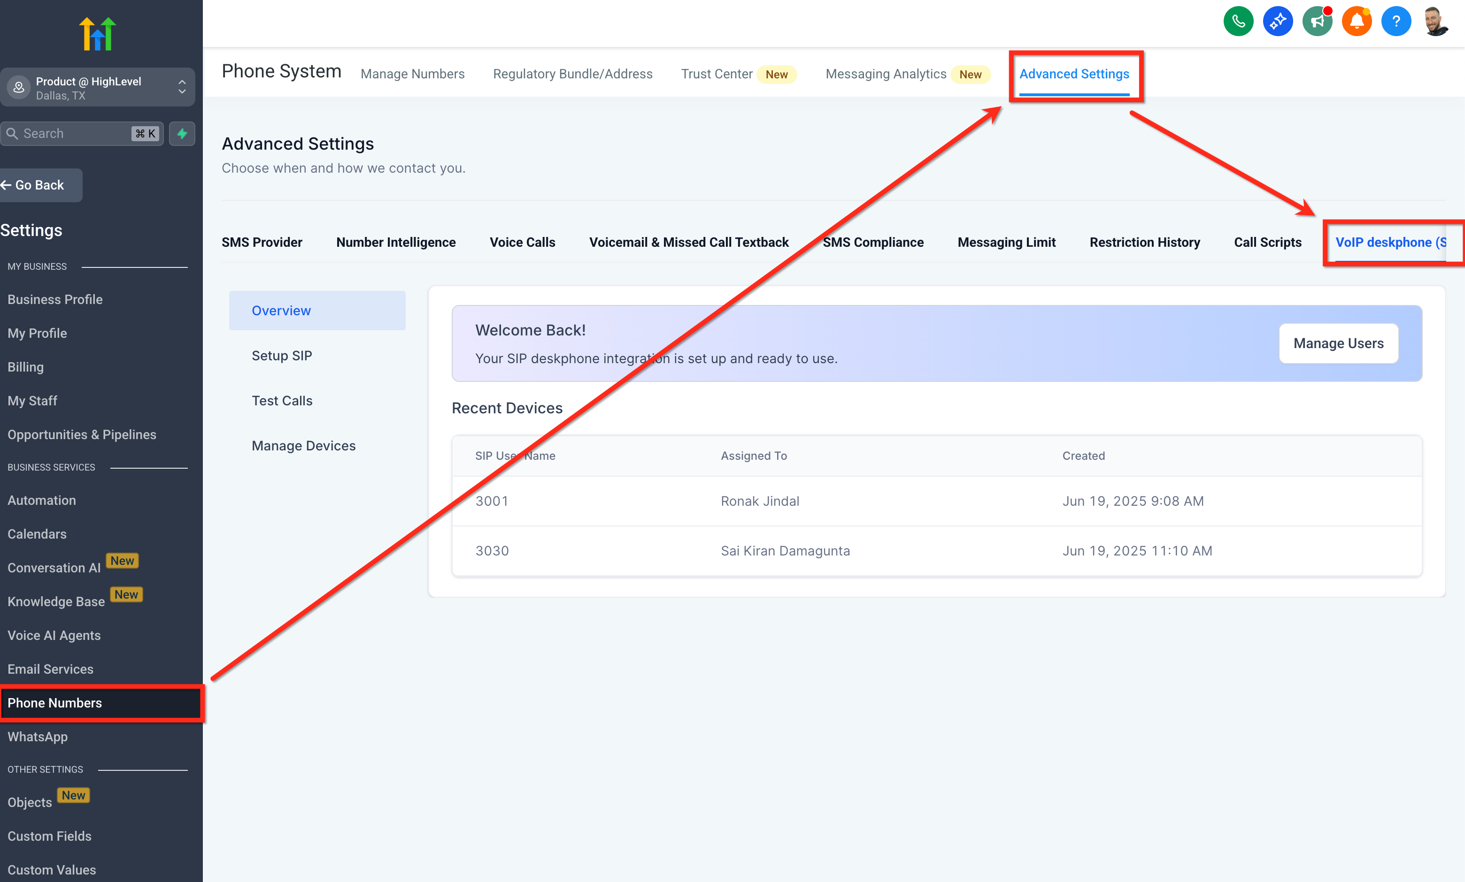The width and height of the screenshot is (1465, 882).
Task: Click the Go Back button
Action: click(x=39, y=185)
